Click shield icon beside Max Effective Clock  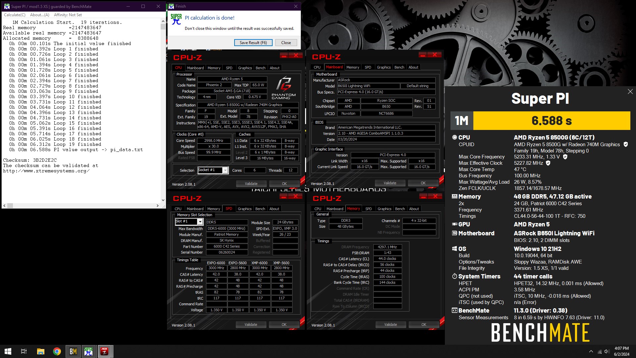coord(548,163)
